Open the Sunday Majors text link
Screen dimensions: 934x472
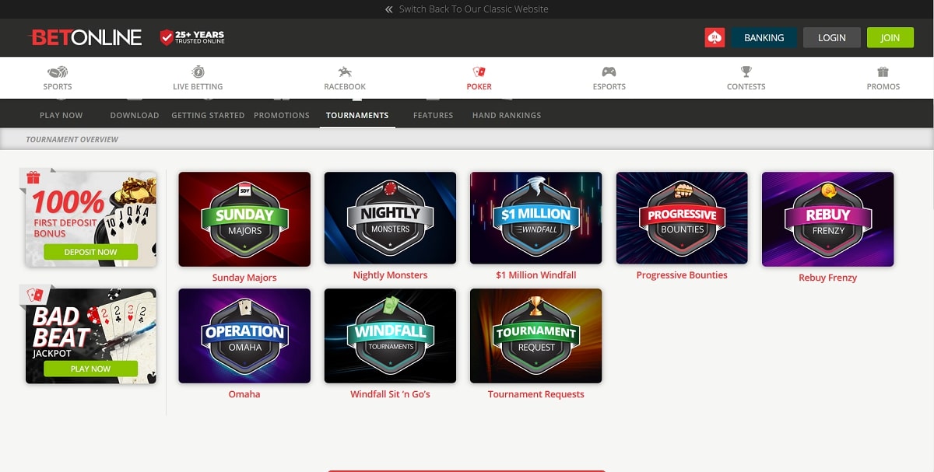click(244, 278)
